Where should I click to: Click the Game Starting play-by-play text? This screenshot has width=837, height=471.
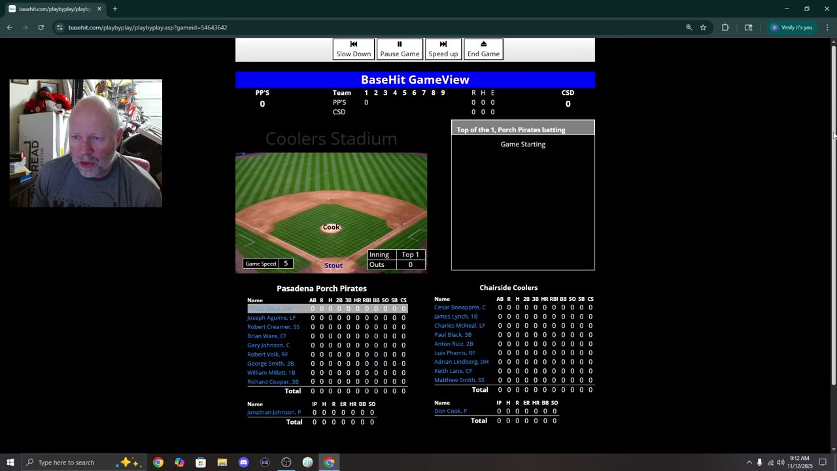click(523, 145)
